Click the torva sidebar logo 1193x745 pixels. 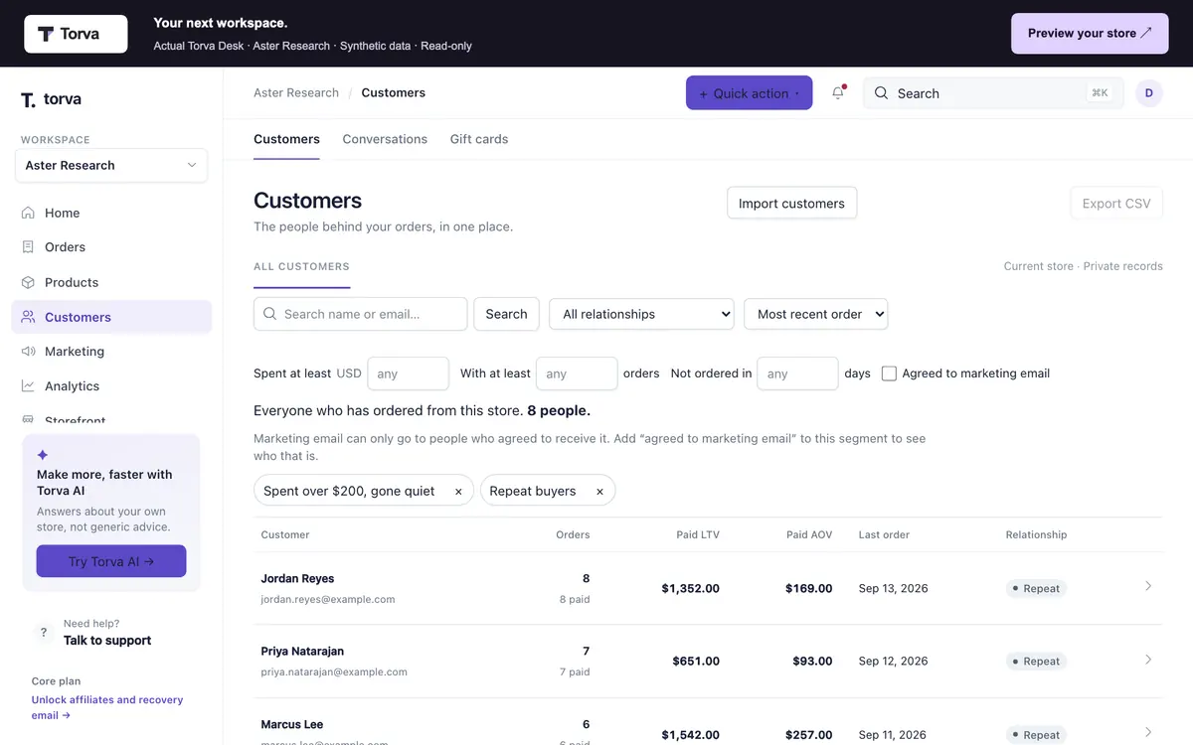pyautogui.click(x=51, y=99)
